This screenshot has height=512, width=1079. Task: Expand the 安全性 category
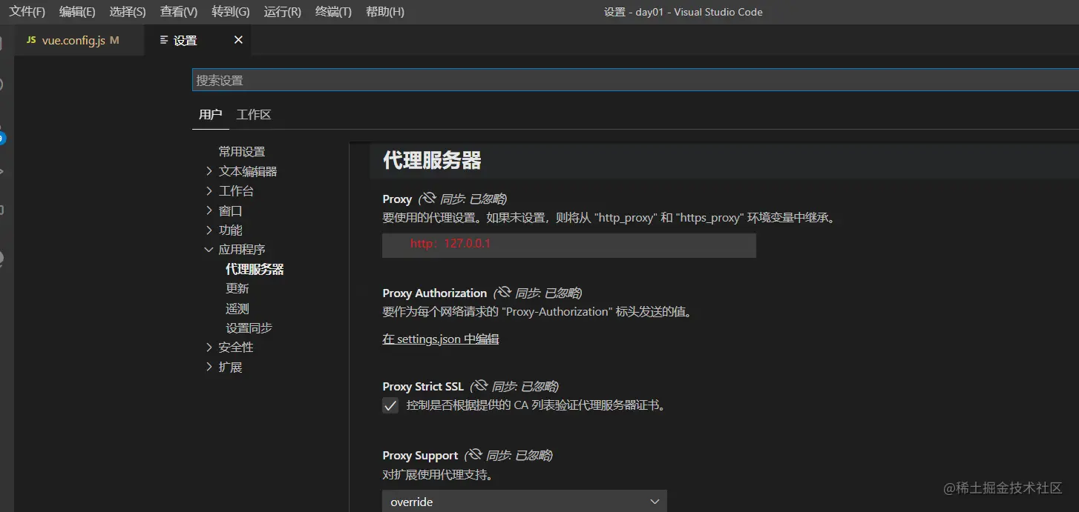(209, 347)
